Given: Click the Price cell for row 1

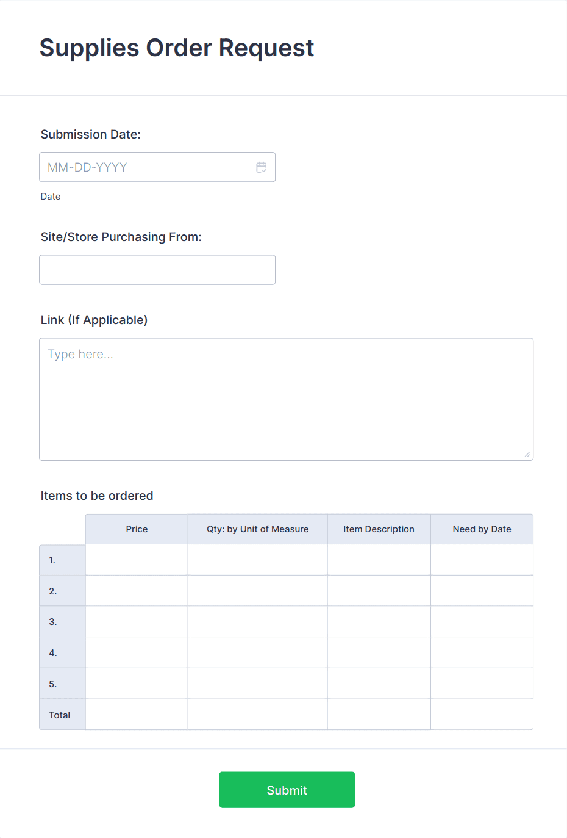Looking at the screenshot, I should [x=136, y=559].
